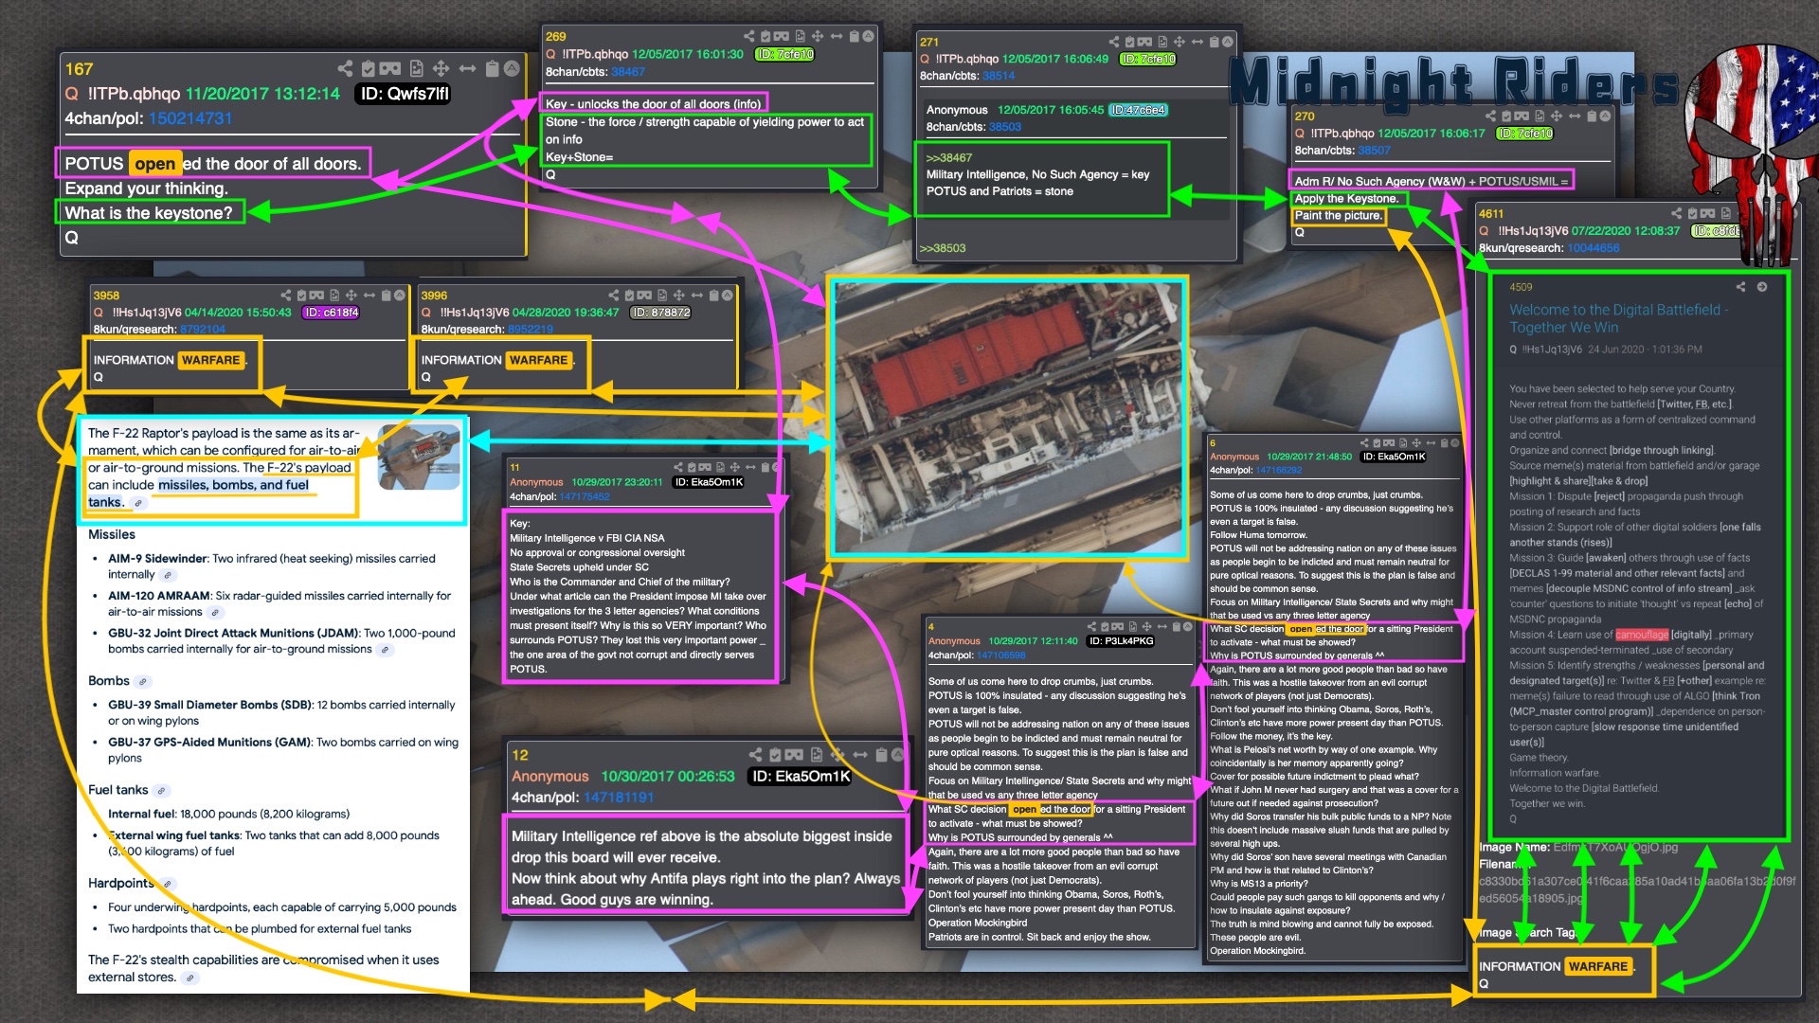Click the plain clipboard icon on post 270

point(1592,116)
